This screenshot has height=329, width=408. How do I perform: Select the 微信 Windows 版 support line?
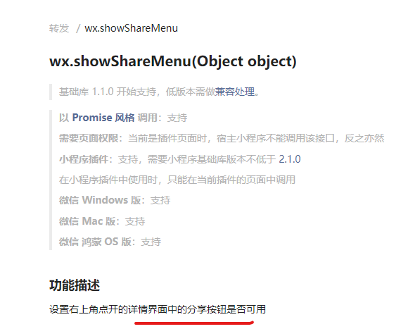115,200
